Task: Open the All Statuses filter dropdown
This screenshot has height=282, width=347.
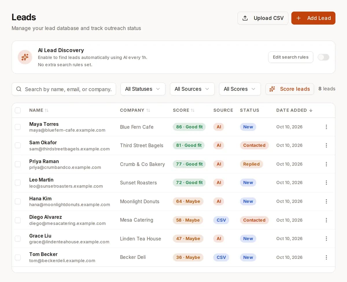Action: pos(143,89)
